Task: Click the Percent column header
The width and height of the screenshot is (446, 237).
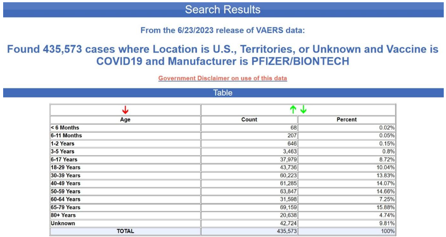Action: tap(346, 119)
